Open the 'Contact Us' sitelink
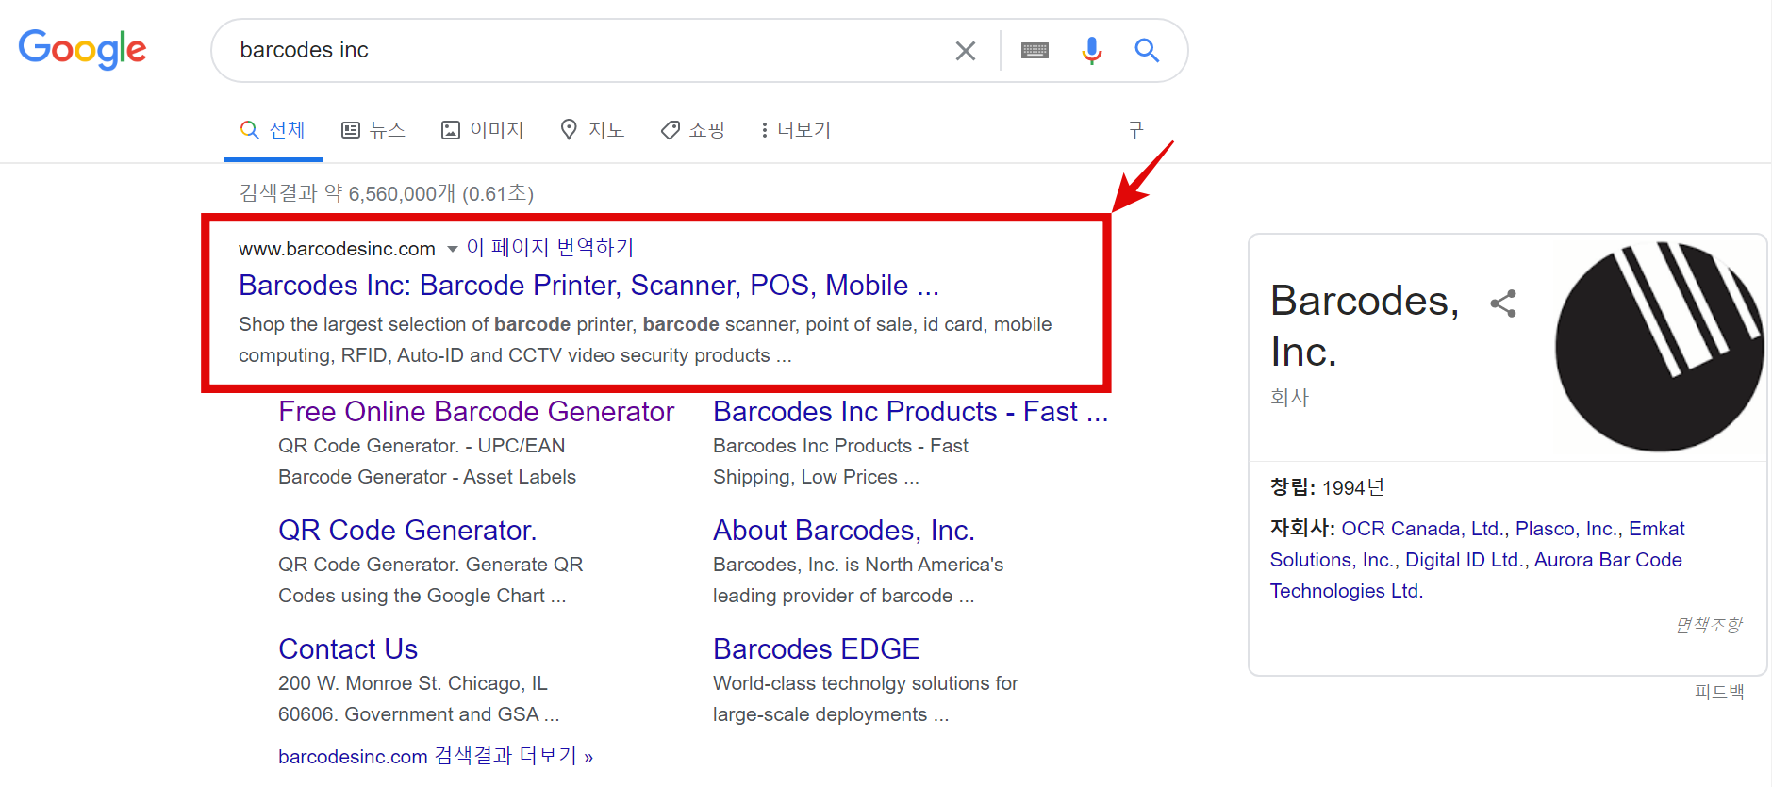Screen dimensions: 1772x787 click(348, 648)
